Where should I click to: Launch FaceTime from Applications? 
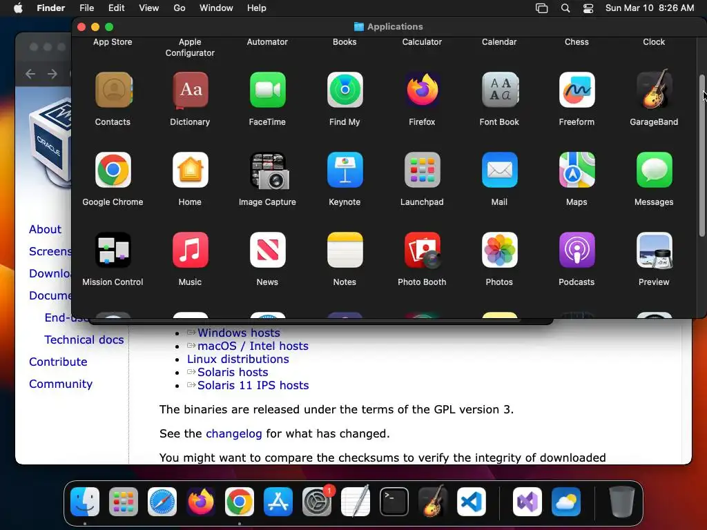pos(267,90)
